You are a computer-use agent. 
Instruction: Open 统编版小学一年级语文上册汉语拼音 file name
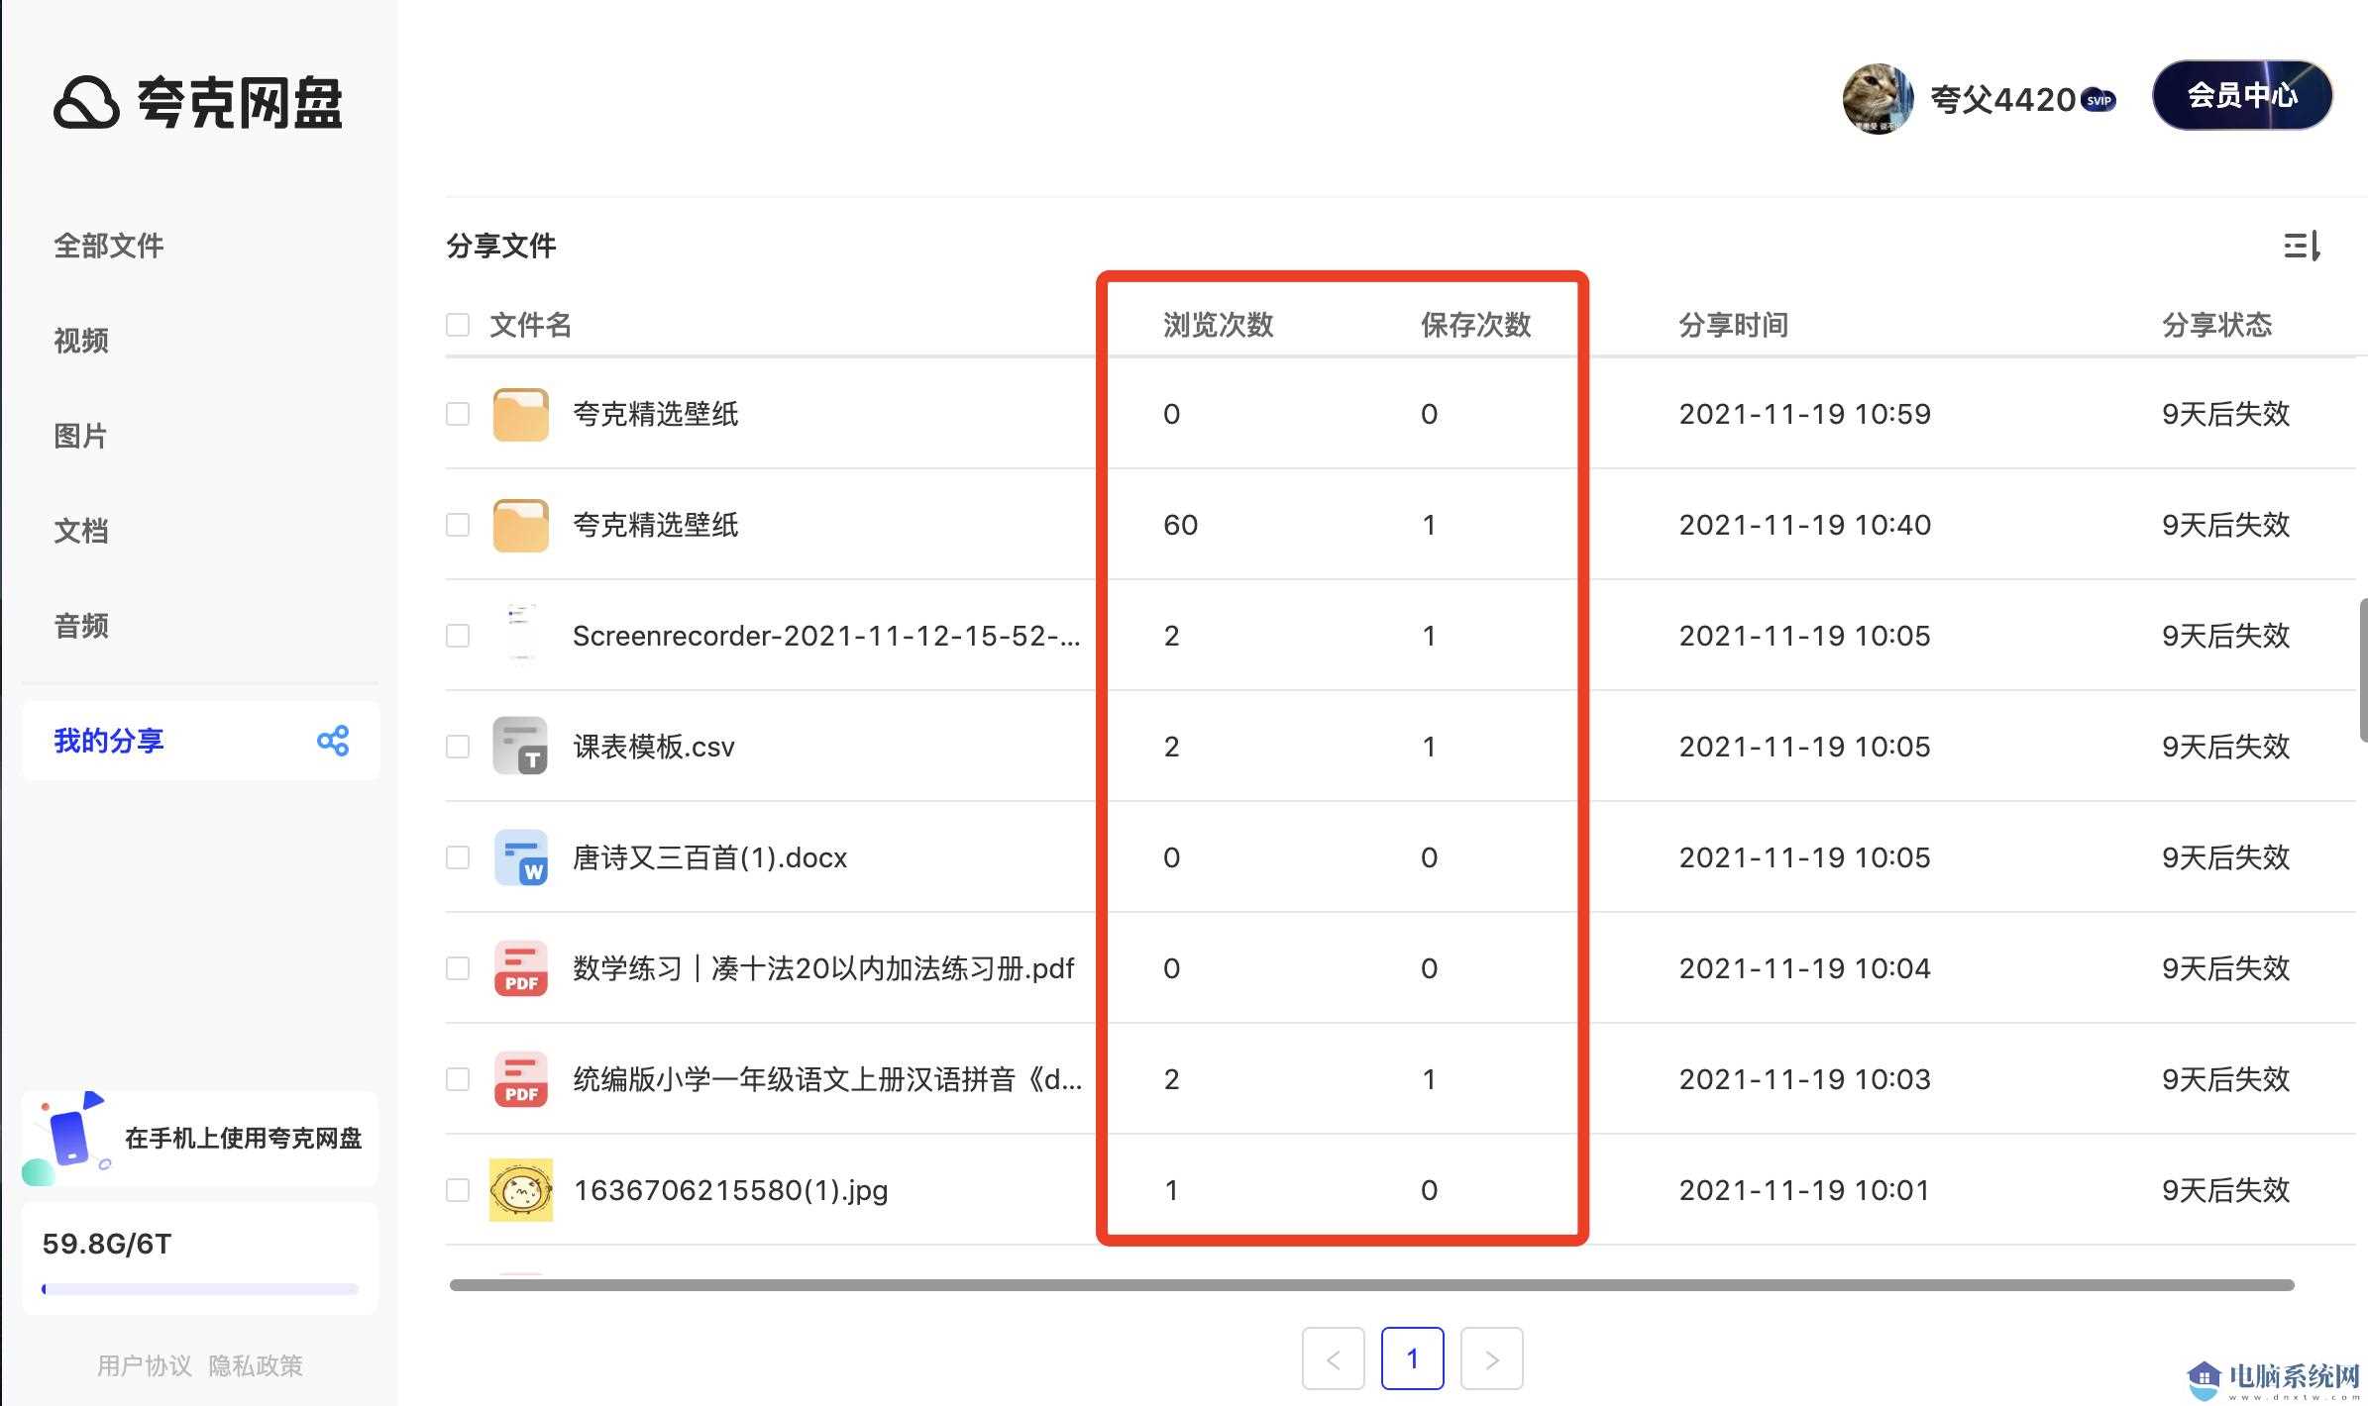(827, 1079)
